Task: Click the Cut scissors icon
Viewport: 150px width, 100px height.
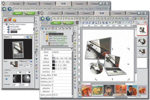Action: 100,23
